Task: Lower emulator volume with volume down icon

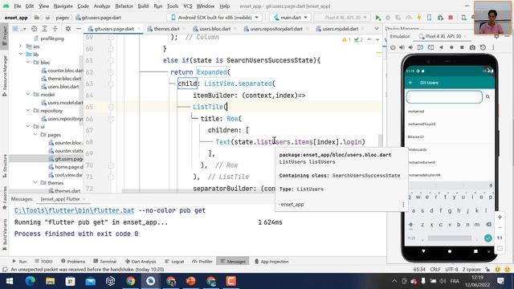Action: click(410, 47)
